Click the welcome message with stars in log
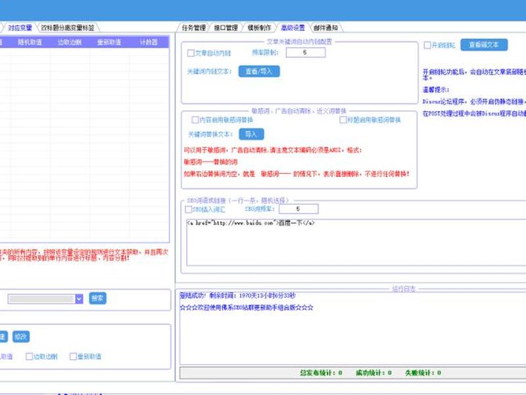Screen dimensions: 526x395 (x=247, y=307)
